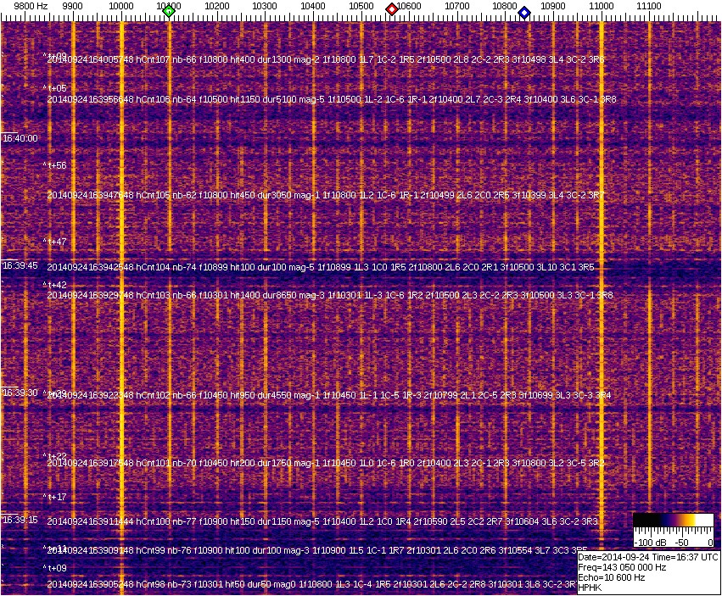The height and width of the screenshot is (596, 722).
Task: Click the t+56 event marker
Action: pyautogui.click(x=55, y=166)
